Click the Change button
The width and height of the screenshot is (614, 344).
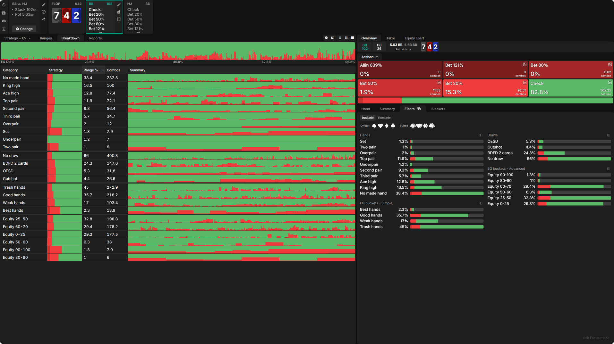tap(24, 29)
